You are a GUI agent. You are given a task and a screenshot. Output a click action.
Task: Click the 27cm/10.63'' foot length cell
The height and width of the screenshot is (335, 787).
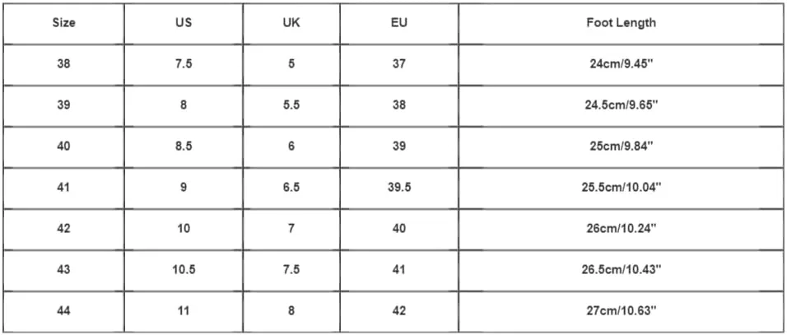[x=622, y=311]
